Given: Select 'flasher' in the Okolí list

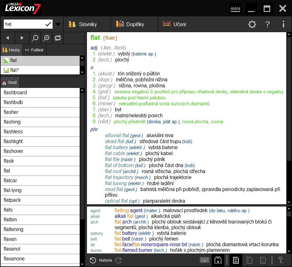Looking at the screenshot, I should (40, 112).
